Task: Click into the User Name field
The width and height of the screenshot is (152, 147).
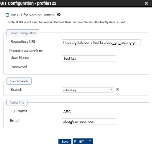Action: [x=89, y=59]
